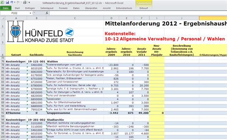Viewport: 227px width, 140px height.
Task: Switch to the Daten tab
Action: (x=76, y=8)
